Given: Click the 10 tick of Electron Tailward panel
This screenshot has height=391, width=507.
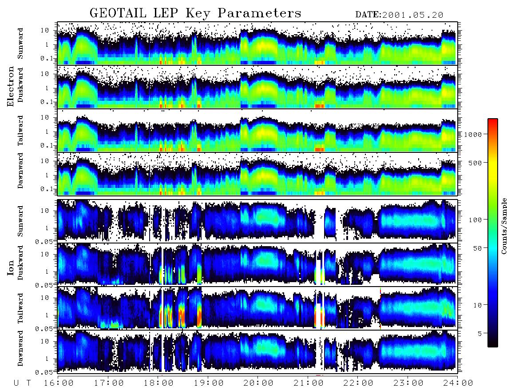Looking at the screenshot, I should pyautogui.click(x=45, y=117).
